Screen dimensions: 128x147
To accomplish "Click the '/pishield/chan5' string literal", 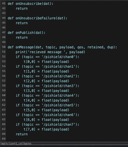I will [x=58, y=105].
